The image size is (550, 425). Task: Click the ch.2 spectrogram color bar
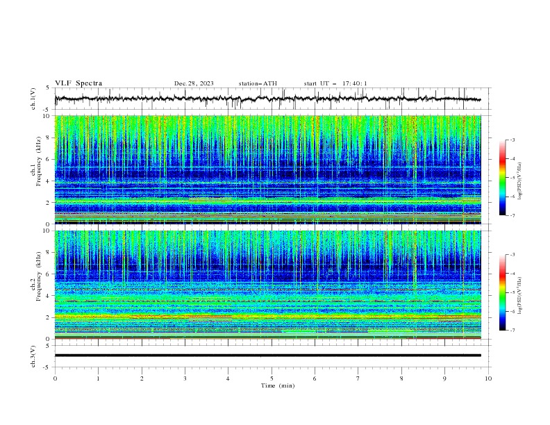(x=502, y=292)
